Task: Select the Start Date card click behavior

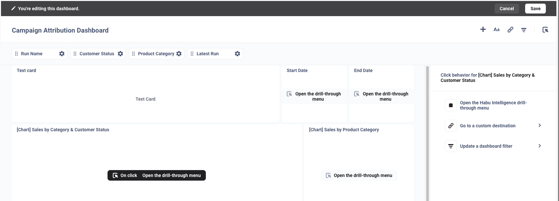Action: pos(314,96)
